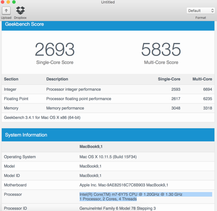Click the Geekbench Score header
The width and height of the screenshot is (217, 211).
108,26
